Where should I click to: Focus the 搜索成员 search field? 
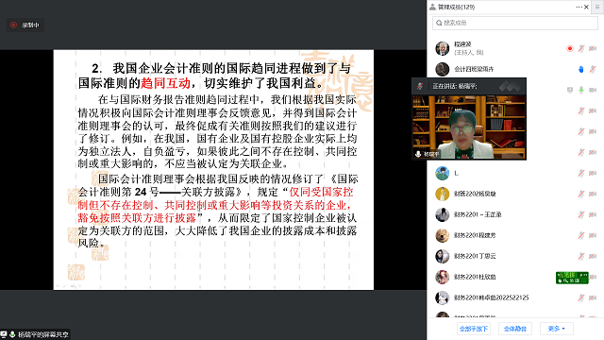pos(515,23)
